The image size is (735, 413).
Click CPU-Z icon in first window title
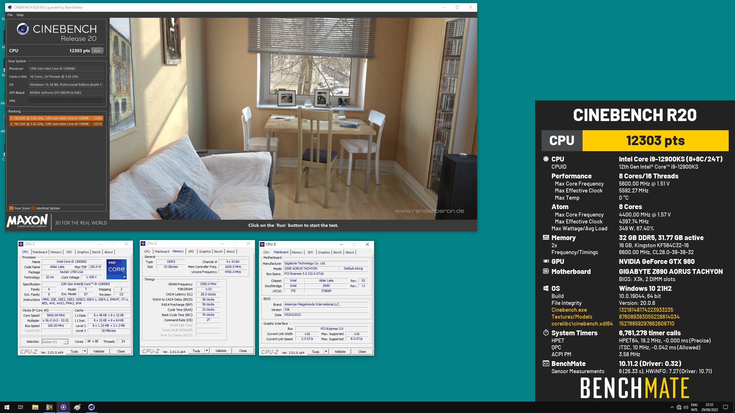point(21,244)
